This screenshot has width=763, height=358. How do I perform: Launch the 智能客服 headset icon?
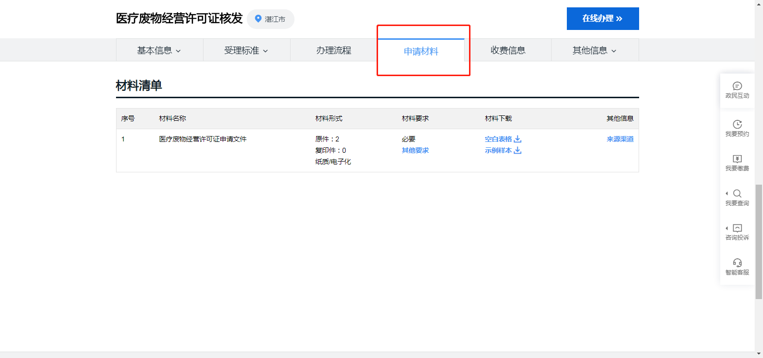tap(737, 262)
